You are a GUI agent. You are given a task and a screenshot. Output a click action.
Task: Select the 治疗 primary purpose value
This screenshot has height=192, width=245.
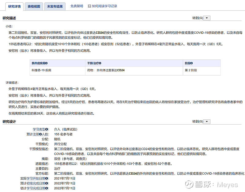57,168
